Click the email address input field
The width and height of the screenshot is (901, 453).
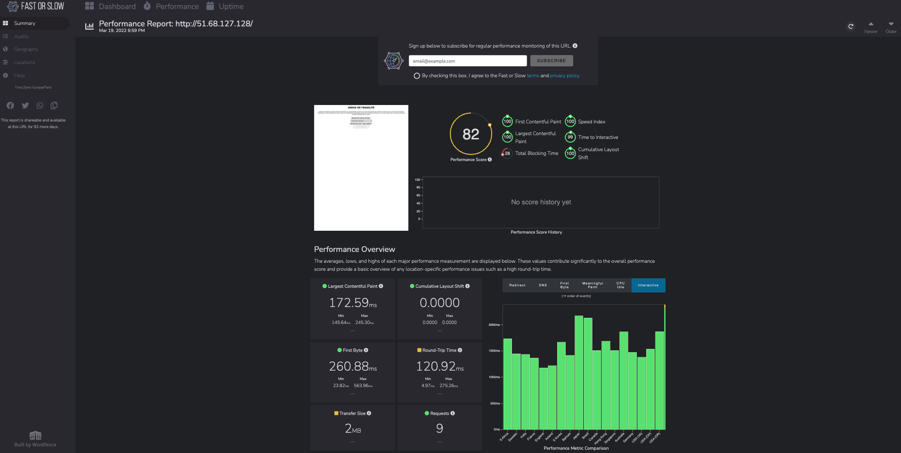pyautogui.click(x=468, y=61)
